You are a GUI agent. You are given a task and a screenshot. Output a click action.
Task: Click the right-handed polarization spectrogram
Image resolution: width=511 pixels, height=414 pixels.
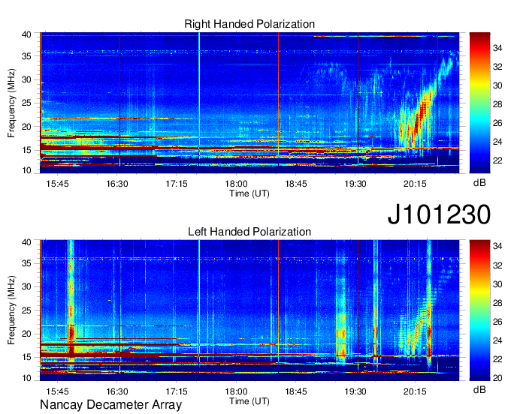coord(249,103)
